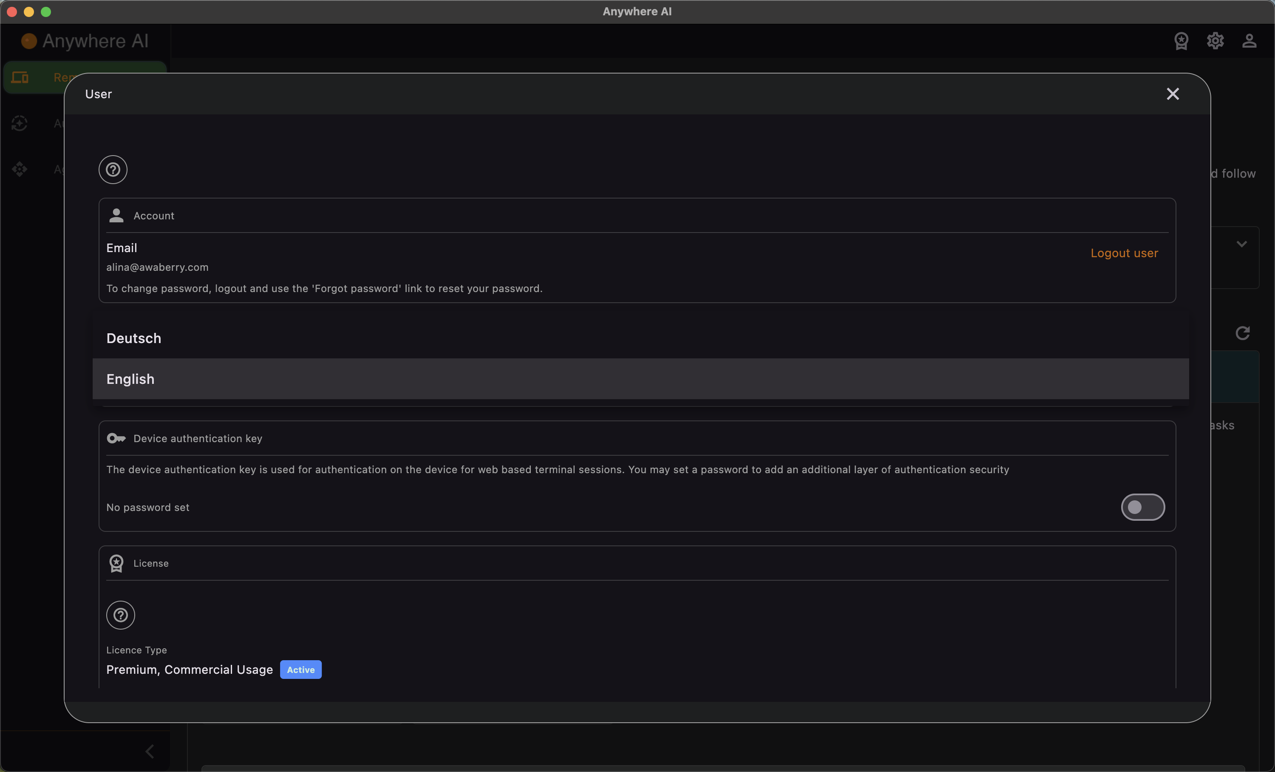Screen dimensions: 1275x772
Task: Click the Forgot password instruction text
Action: [x=324, y=289]
